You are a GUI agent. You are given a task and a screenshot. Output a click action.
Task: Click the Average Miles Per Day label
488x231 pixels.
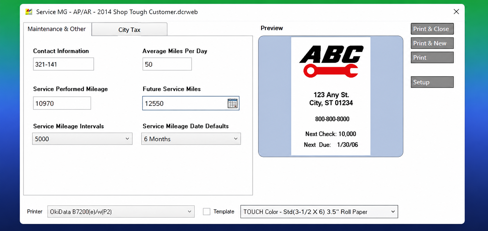(x=175, y=51)
